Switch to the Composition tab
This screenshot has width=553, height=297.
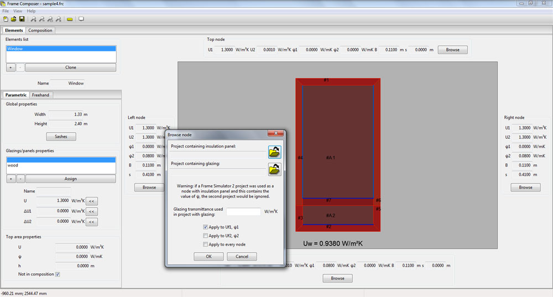pyautogui.click(x=40, y=30)
